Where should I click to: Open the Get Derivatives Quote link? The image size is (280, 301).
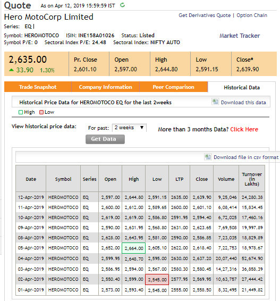pos(205,15)
